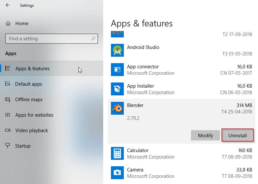This screenshot has width=258, height=184.
Task: Click the Apps & features list icon
Action: [x=7, y=68]
